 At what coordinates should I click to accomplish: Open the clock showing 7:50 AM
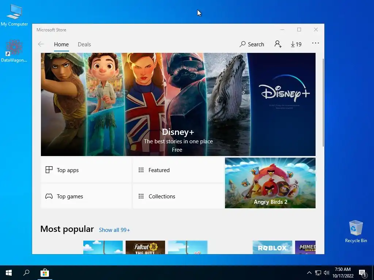(343, 273)
